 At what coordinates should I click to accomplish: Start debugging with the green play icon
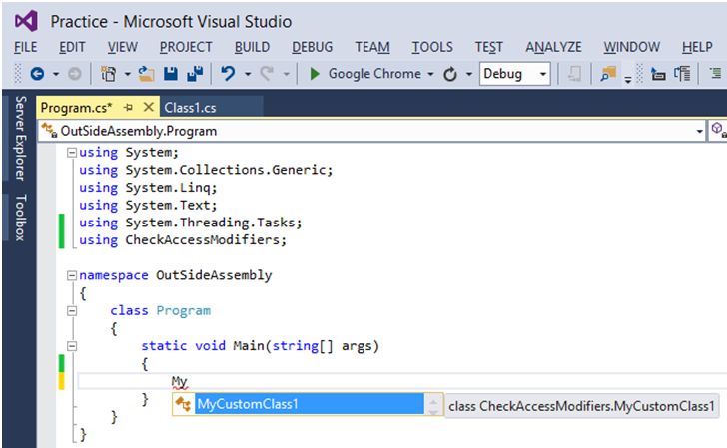tap(315, 74)
